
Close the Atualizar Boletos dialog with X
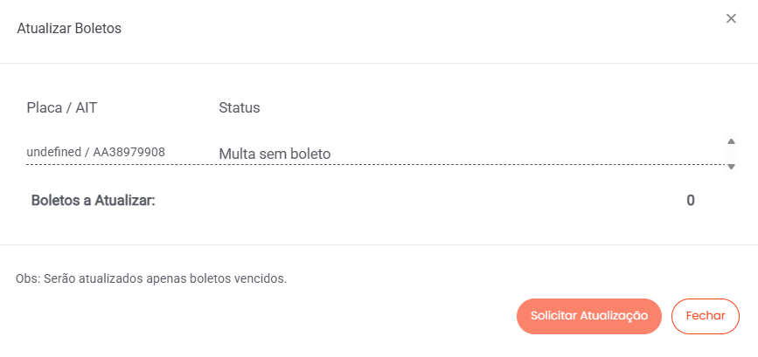click(731, 18)
